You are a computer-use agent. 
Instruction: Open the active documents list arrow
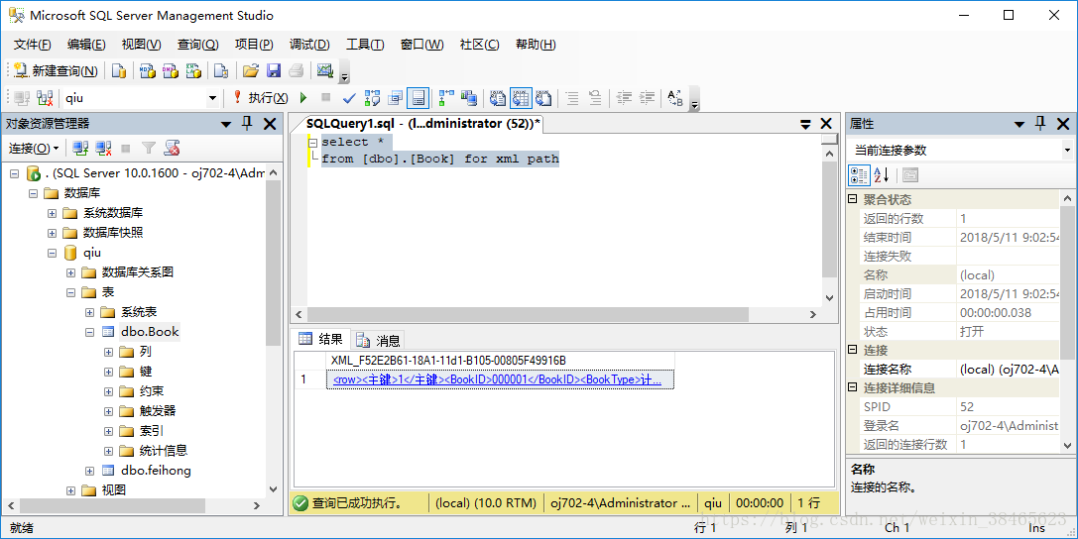pyautogui.click(x=805, y=124)
